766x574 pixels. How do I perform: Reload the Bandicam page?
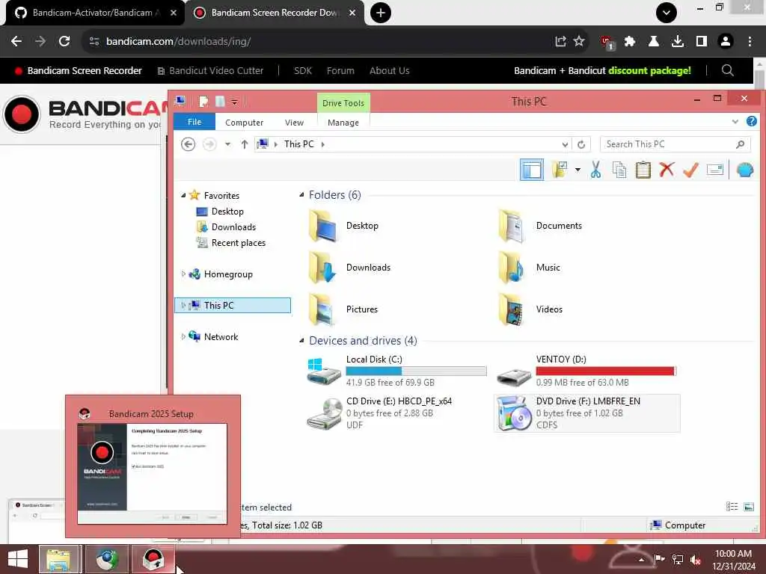(64, 41)
